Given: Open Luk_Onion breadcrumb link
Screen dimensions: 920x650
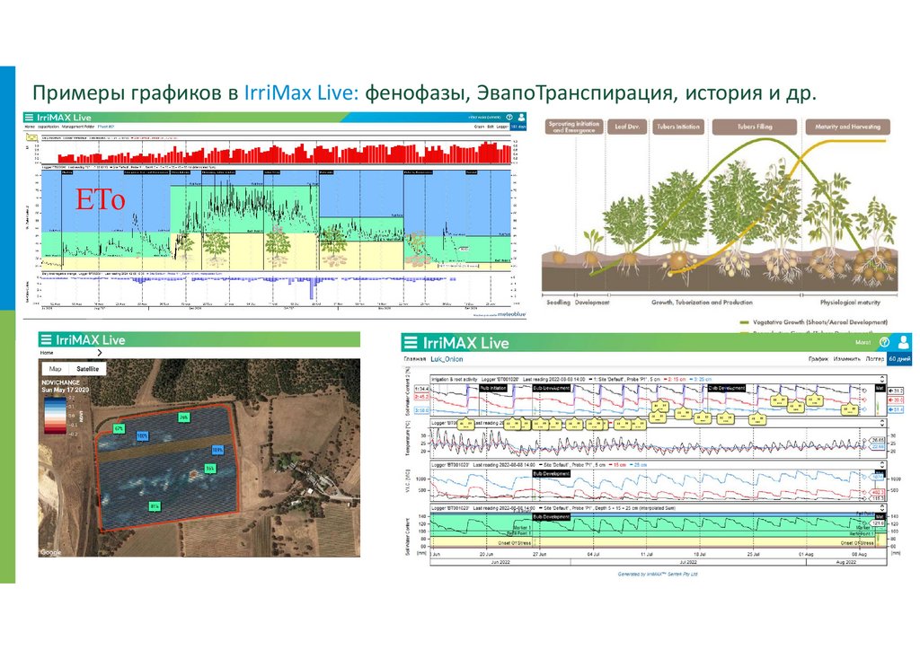Looking at the screenshot, I should [447, 359].
